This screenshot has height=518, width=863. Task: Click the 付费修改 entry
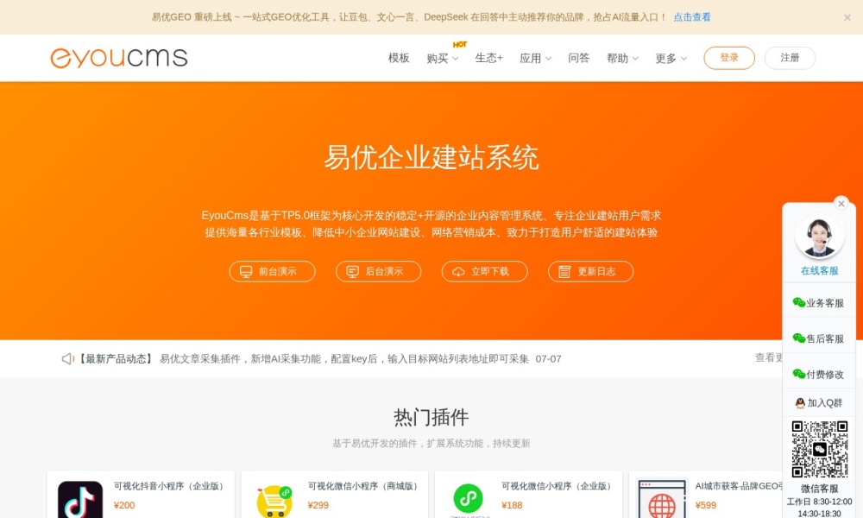pyautogui.click(x=818, y=375)
